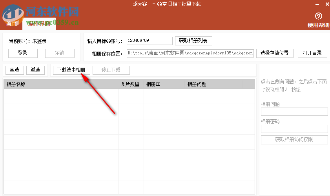Switch to the 操作界面 tab
Image resolution: width=330 pixels, height=196 pixels.
pyautogui.click(x=39, y=23)
